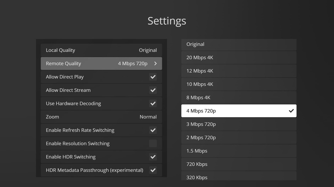Open the Local Quality setting
Screen dimensions: 334x187
coord(101,50)
